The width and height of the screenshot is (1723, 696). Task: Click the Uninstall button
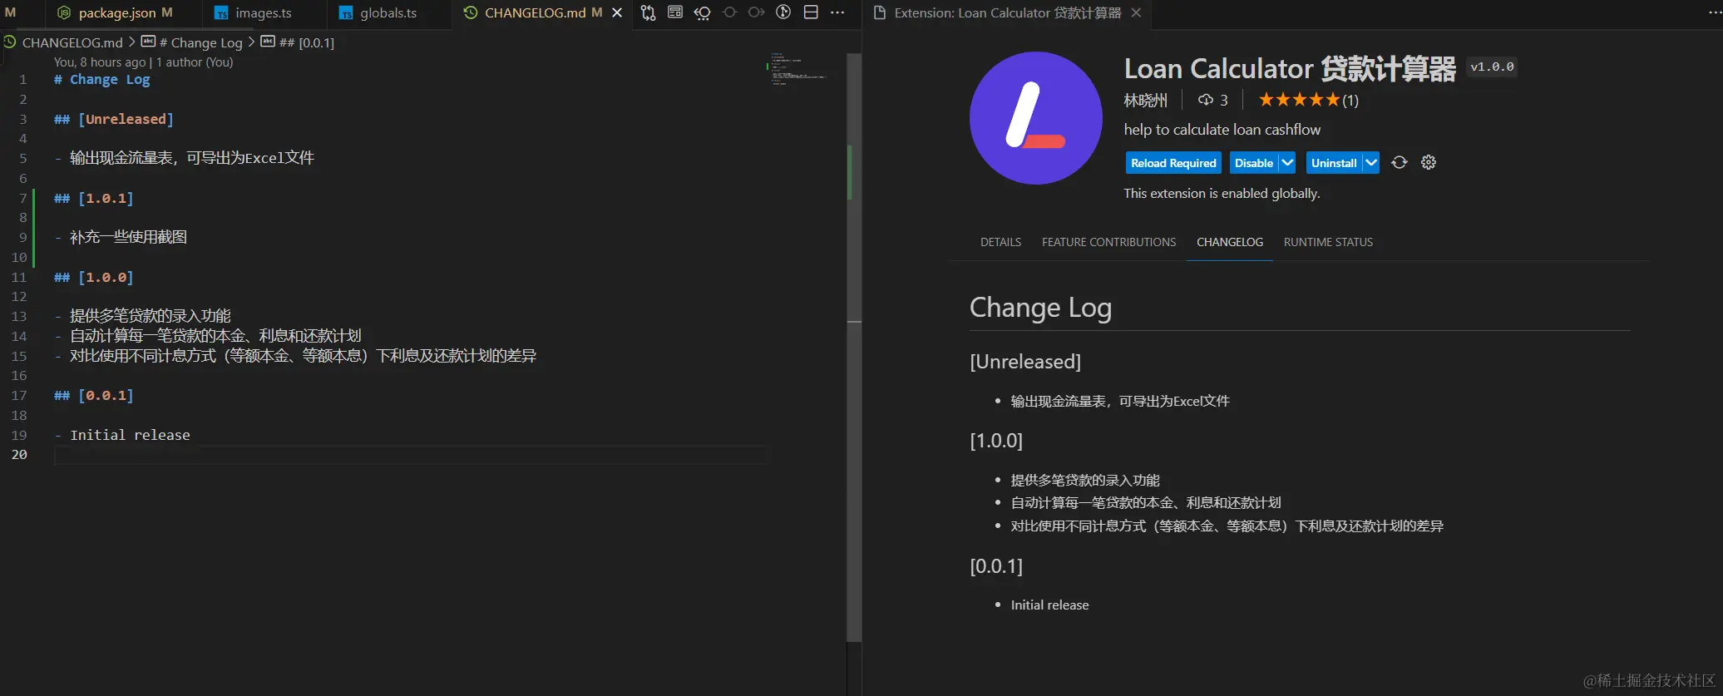point(1334,163)
